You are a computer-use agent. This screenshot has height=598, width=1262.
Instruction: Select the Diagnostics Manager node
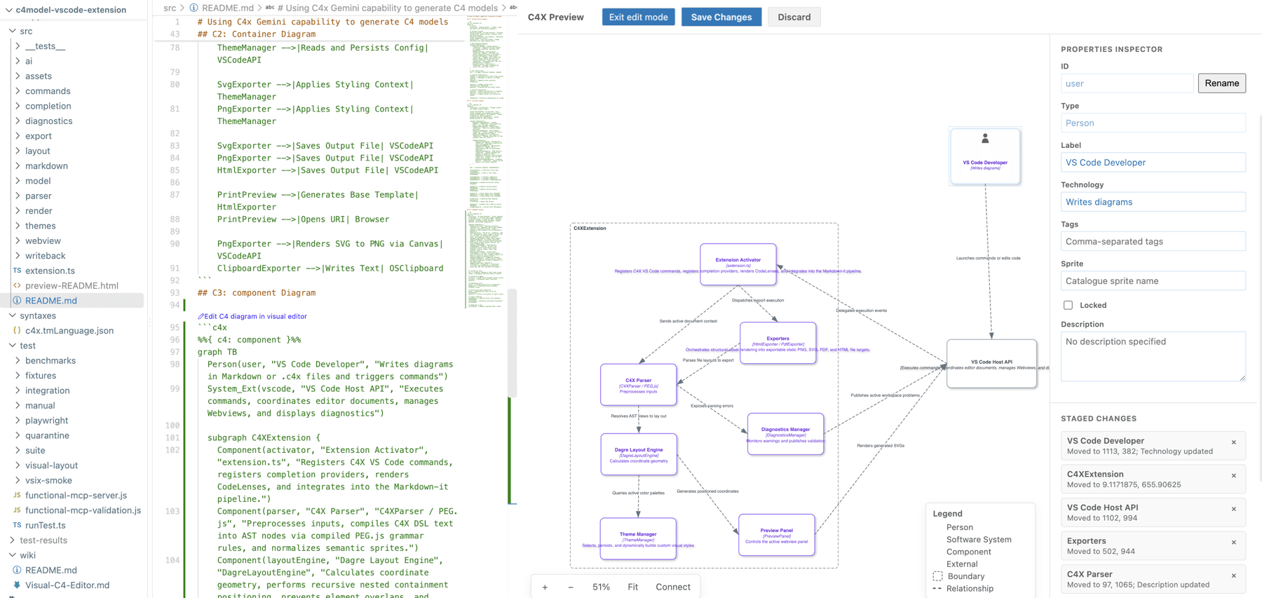(x=785, y=433)
